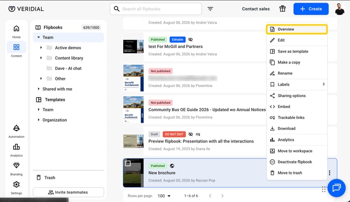Select the New brochure checkbox
The image size is (350, 202).
click(127, 163)
